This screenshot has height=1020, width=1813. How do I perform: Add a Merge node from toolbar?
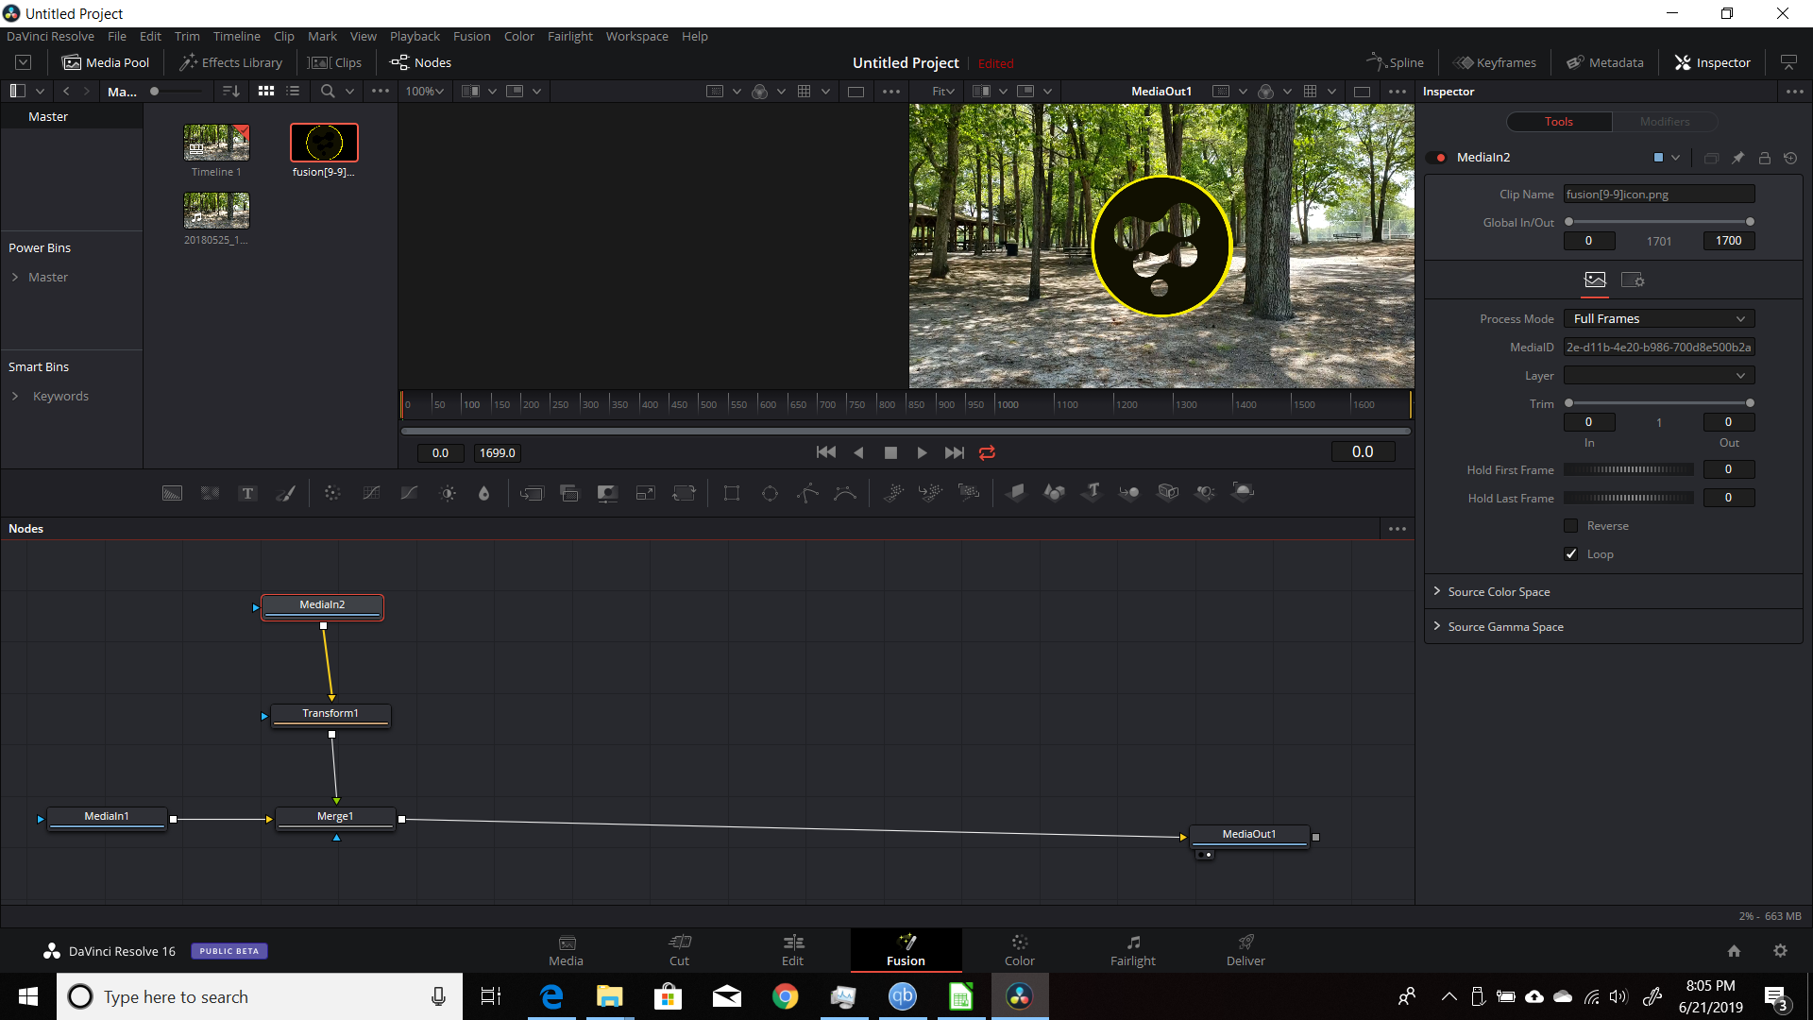[532, 493]
